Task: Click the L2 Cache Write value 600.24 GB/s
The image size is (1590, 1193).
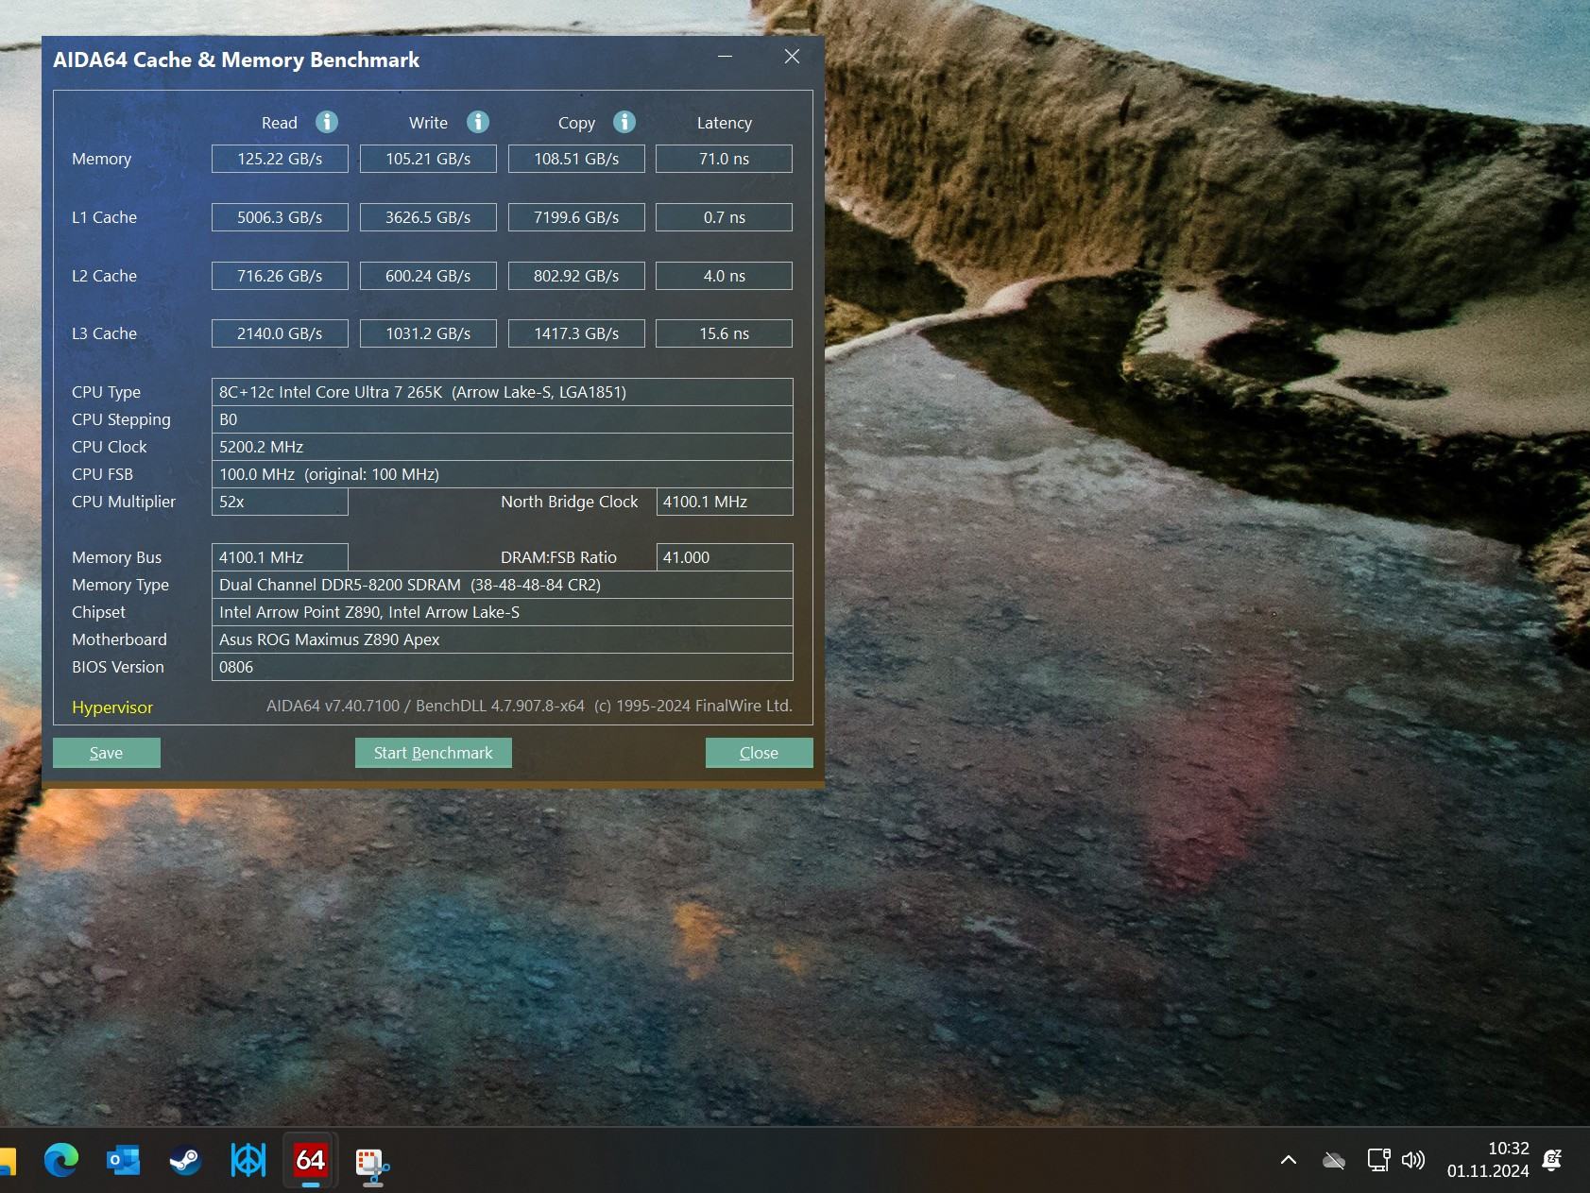Action: point(428,276)
